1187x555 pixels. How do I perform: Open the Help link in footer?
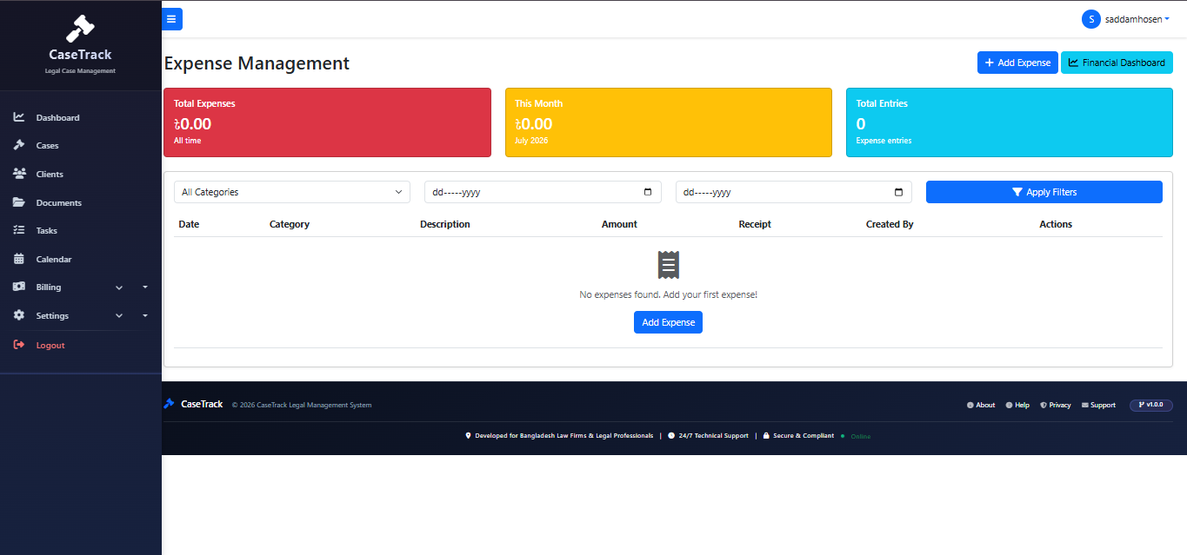(x=1017, y=405)
